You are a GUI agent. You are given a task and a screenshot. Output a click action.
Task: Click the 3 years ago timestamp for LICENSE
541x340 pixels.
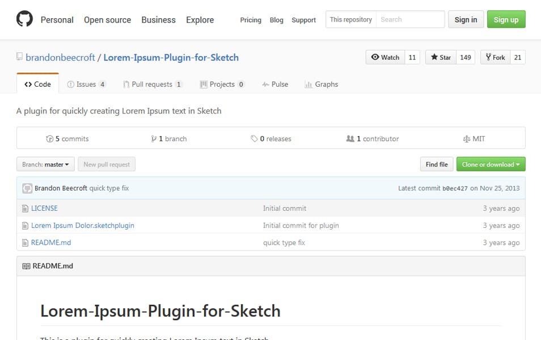(501, 209)
